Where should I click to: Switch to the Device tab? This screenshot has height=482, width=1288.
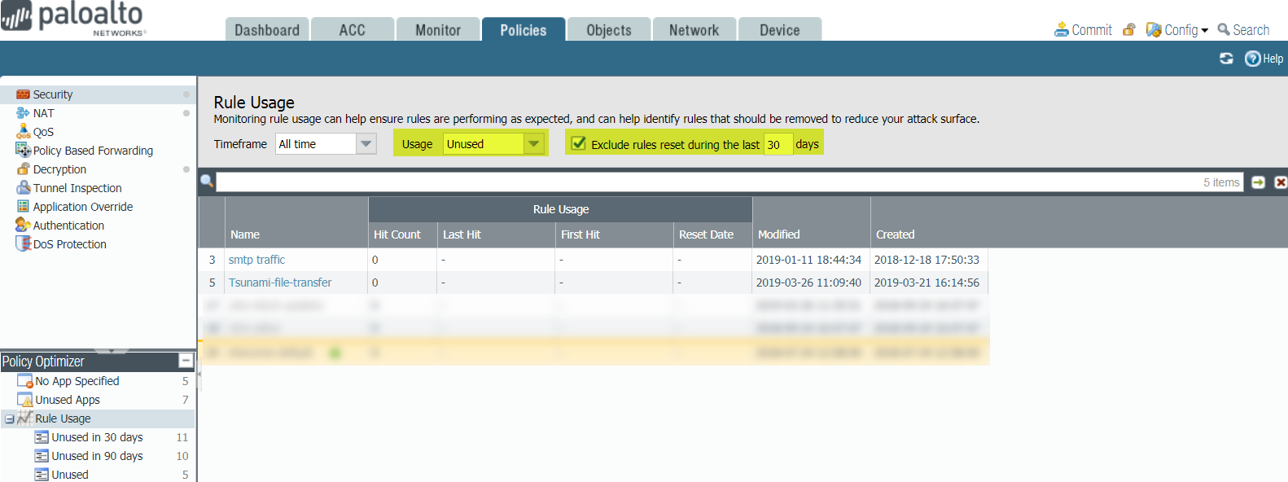click(780, 29)
